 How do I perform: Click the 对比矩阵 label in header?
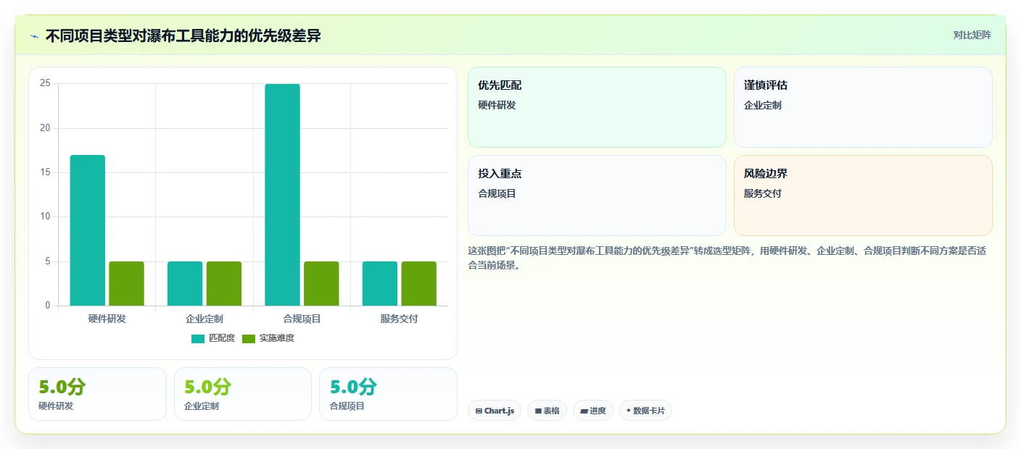pos(972,35)
